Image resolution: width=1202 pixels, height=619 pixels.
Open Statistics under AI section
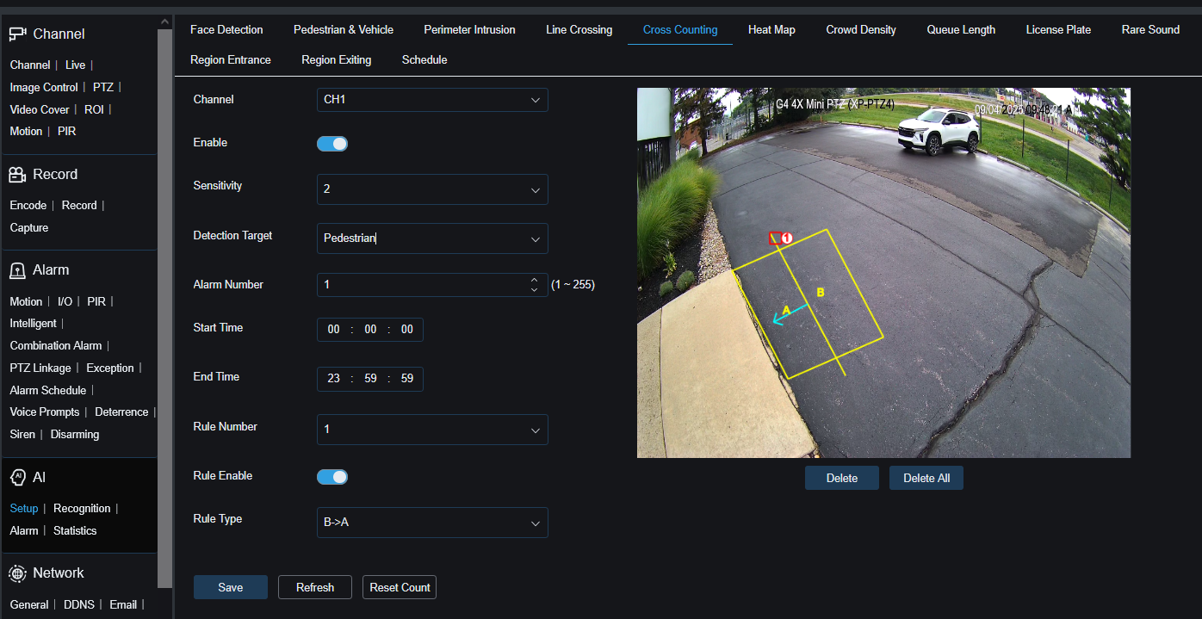(75, 531)
